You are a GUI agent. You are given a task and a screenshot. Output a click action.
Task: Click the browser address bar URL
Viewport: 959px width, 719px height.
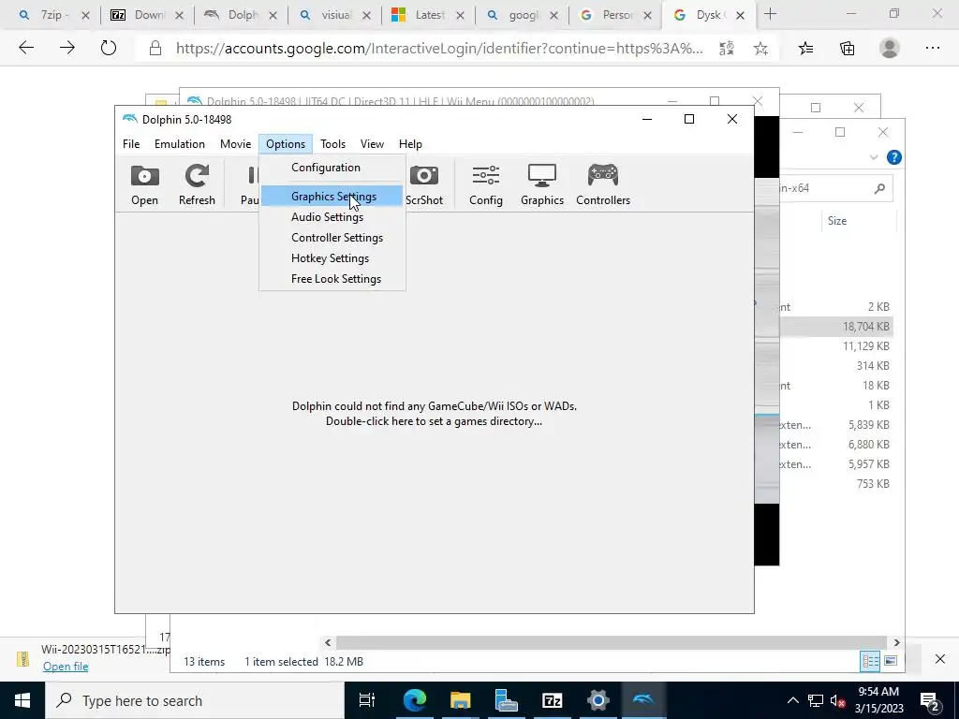pyautogui.click(x=439, y=49)
